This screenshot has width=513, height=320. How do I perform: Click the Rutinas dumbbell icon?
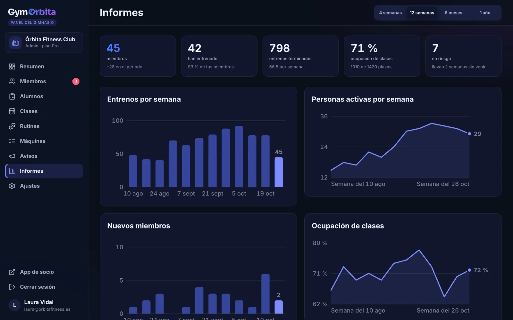[x=12, y=126]
